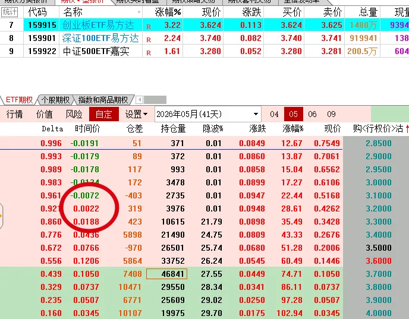Switch to the 指数和商品期权 tab
This screenshot has height=319, width=409.
[103, 100]
